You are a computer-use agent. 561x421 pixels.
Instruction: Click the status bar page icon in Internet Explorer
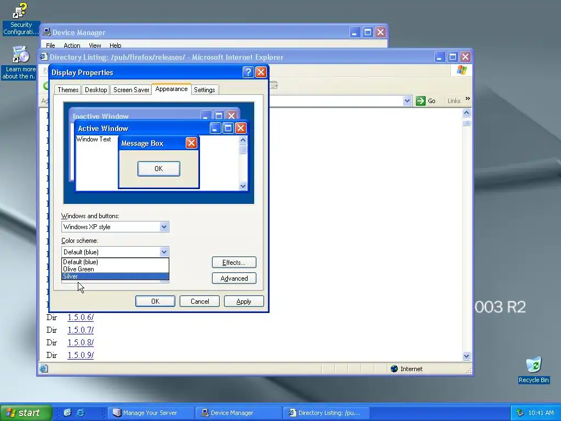coord(44,368)
